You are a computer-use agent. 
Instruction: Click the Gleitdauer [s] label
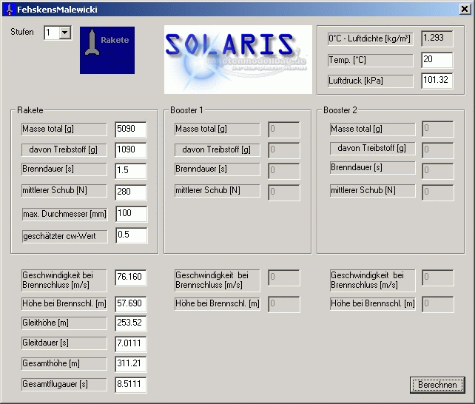point(64,343)
